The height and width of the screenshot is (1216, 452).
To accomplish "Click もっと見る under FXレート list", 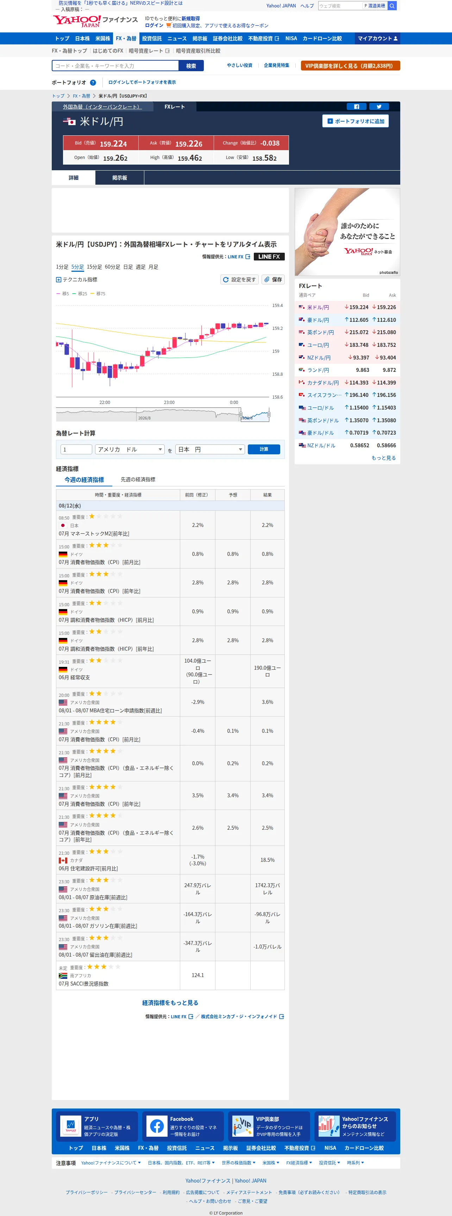I will [384, 458].
